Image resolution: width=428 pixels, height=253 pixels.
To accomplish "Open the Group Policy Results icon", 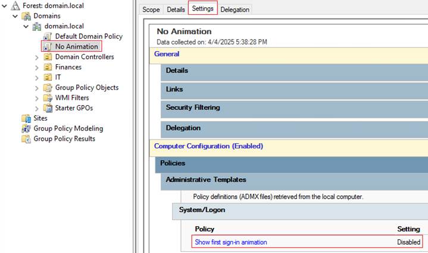I will pos(26,139).
